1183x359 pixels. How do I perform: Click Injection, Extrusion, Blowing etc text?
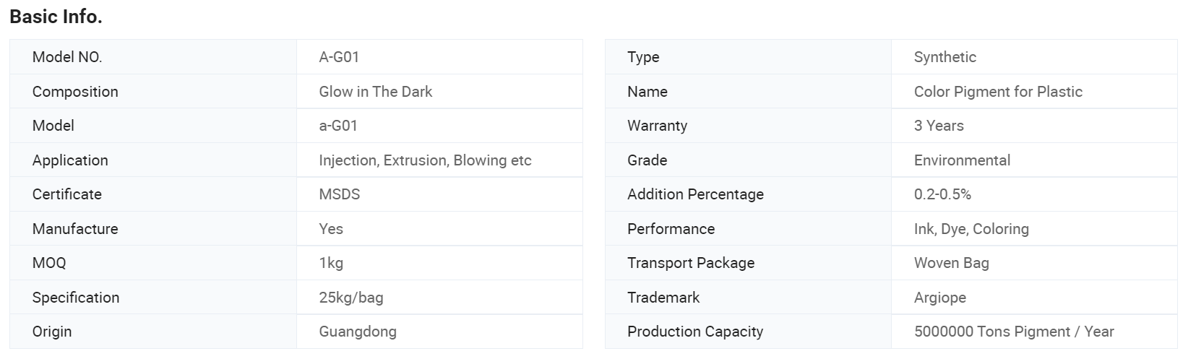pyautogui.click(x=425, y=160)
